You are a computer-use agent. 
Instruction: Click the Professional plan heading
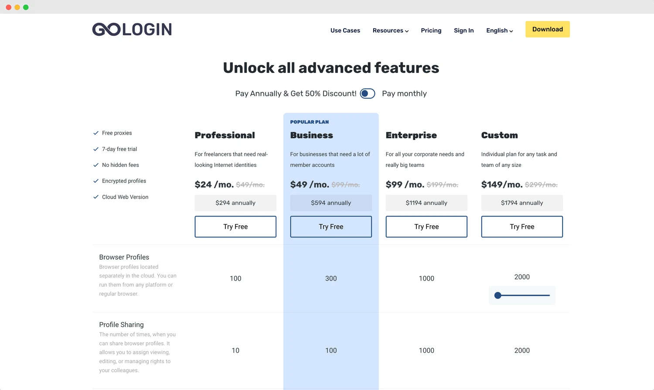pyautogui.click(x=225, y=136)
